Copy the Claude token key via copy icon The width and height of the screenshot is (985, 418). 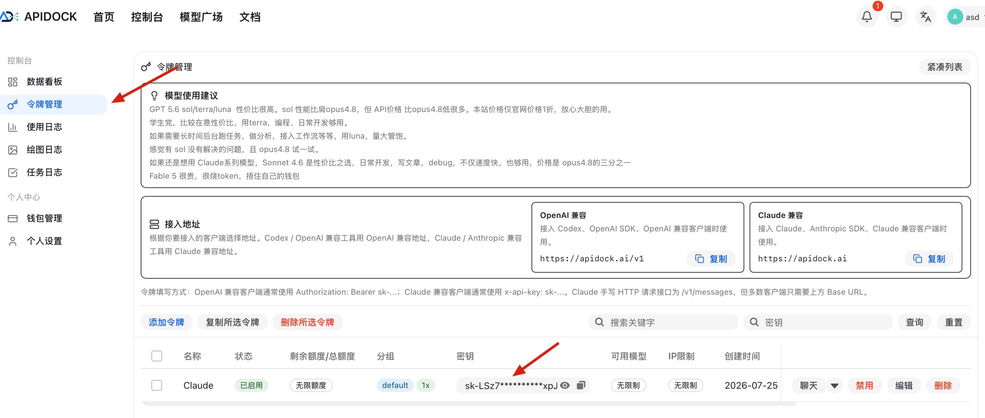(581, 385)
